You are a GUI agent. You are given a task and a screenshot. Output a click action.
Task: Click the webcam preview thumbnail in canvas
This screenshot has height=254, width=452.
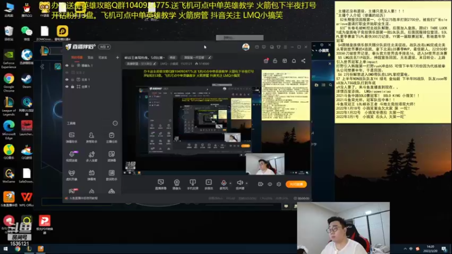265,164
